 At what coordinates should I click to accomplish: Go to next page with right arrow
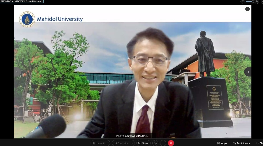(x=248, y=72)
